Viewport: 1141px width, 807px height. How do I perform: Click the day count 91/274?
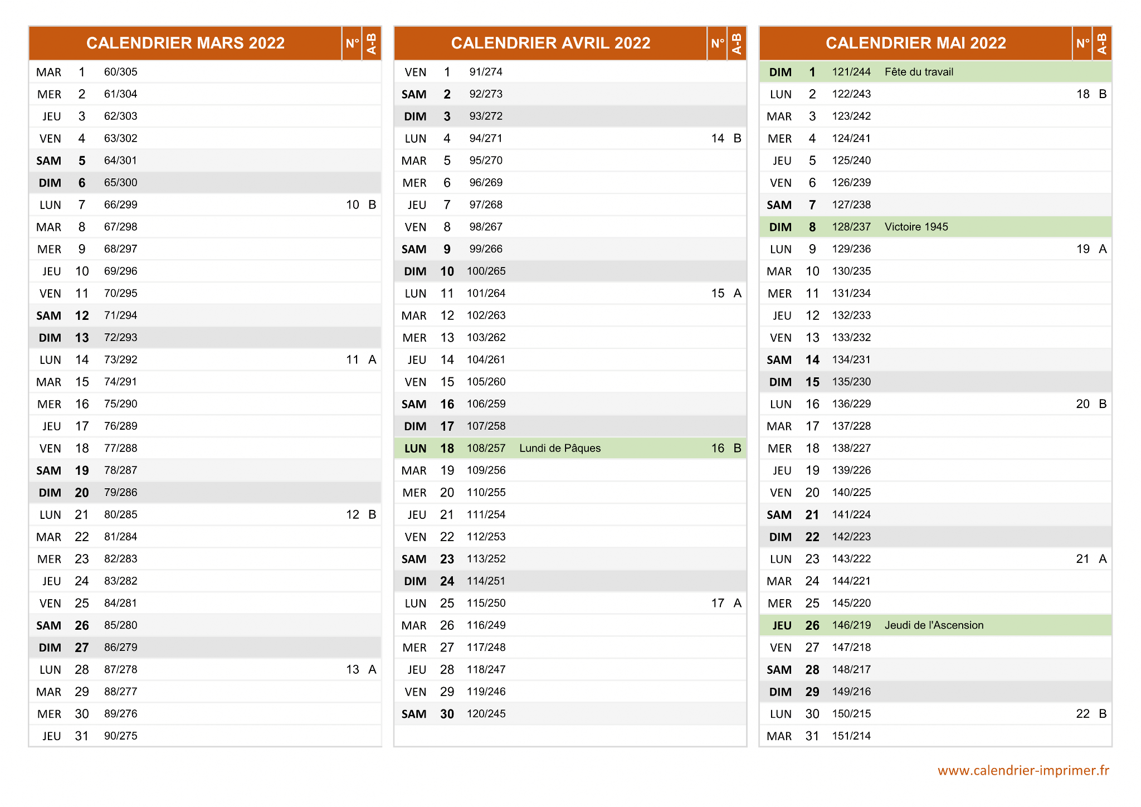tap(486, 72)
